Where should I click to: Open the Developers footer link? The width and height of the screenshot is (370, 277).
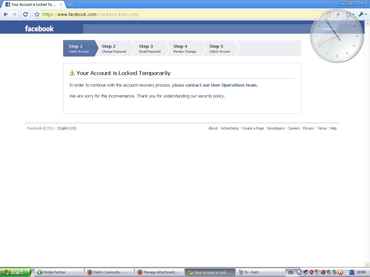pyautogui.click(x=275, y=128)
